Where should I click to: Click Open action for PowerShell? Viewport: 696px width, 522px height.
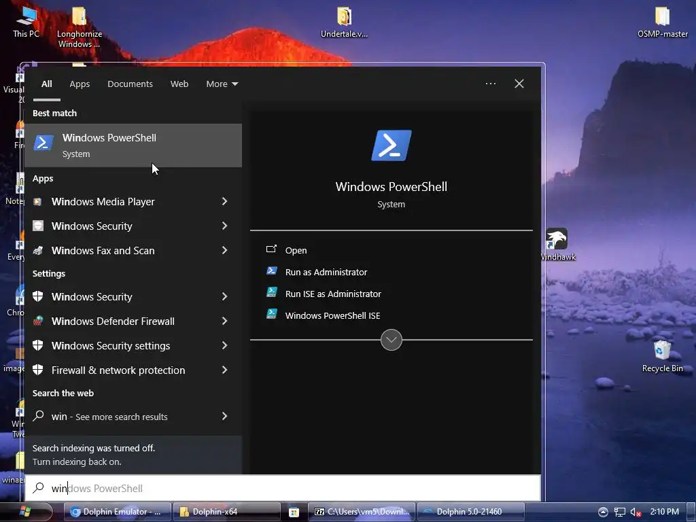point(296,250)
